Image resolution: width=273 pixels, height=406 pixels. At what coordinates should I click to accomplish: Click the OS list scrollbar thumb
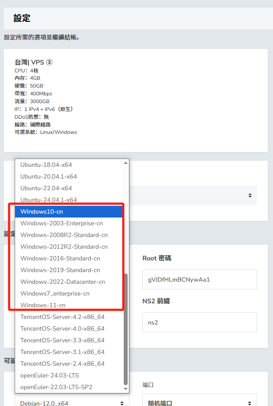click(x=125, y=329)
